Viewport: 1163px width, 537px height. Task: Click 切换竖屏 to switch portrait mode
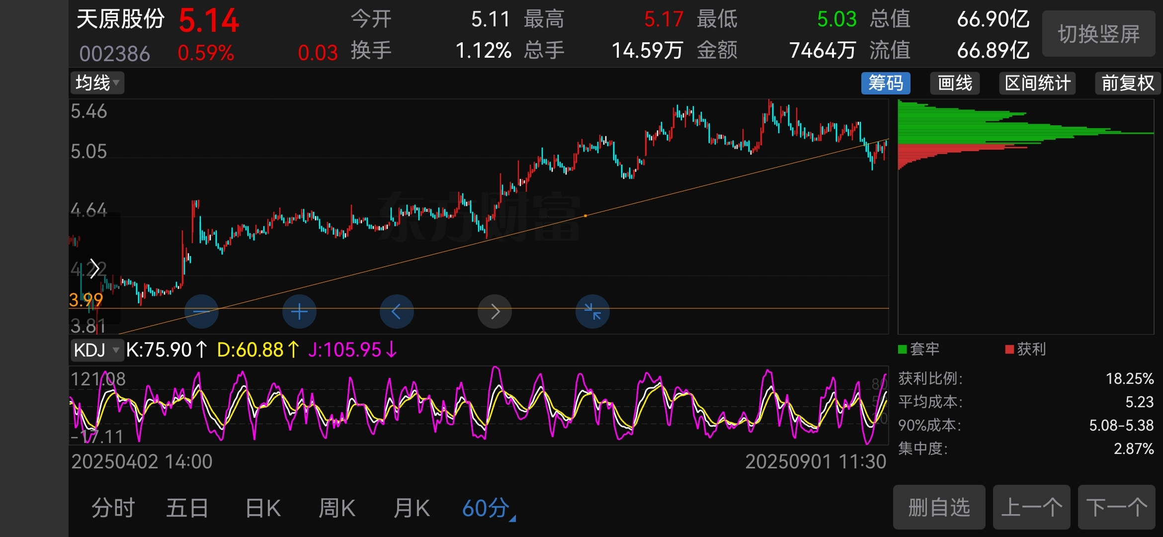coord(1098,34)
